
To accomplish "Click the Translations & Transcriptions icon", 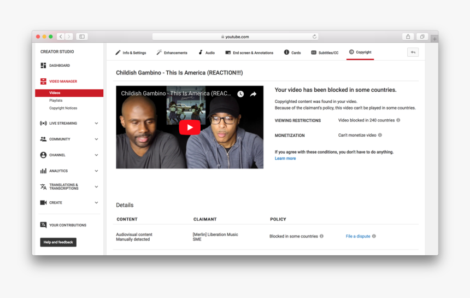I will (x=43, y=186).
